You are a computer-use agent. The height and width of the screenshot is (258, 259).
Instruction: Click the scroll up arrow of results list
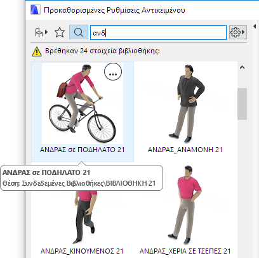(x=242, y=68)
